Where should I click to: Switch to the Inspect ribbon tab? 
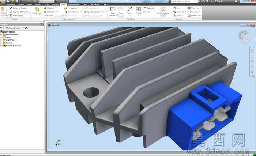[x=38, y=4]
